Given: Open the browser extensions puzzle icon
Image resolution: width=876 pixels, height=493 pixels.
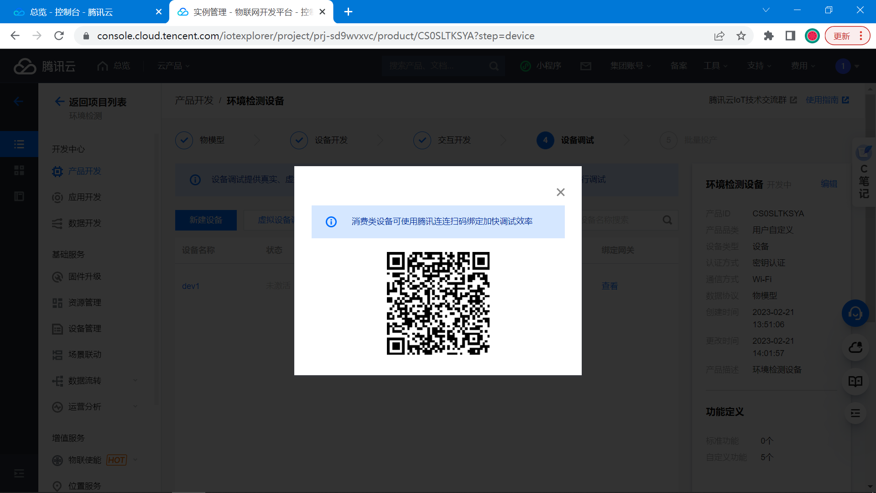Looking at the screenshot, I should click(768, 36).
